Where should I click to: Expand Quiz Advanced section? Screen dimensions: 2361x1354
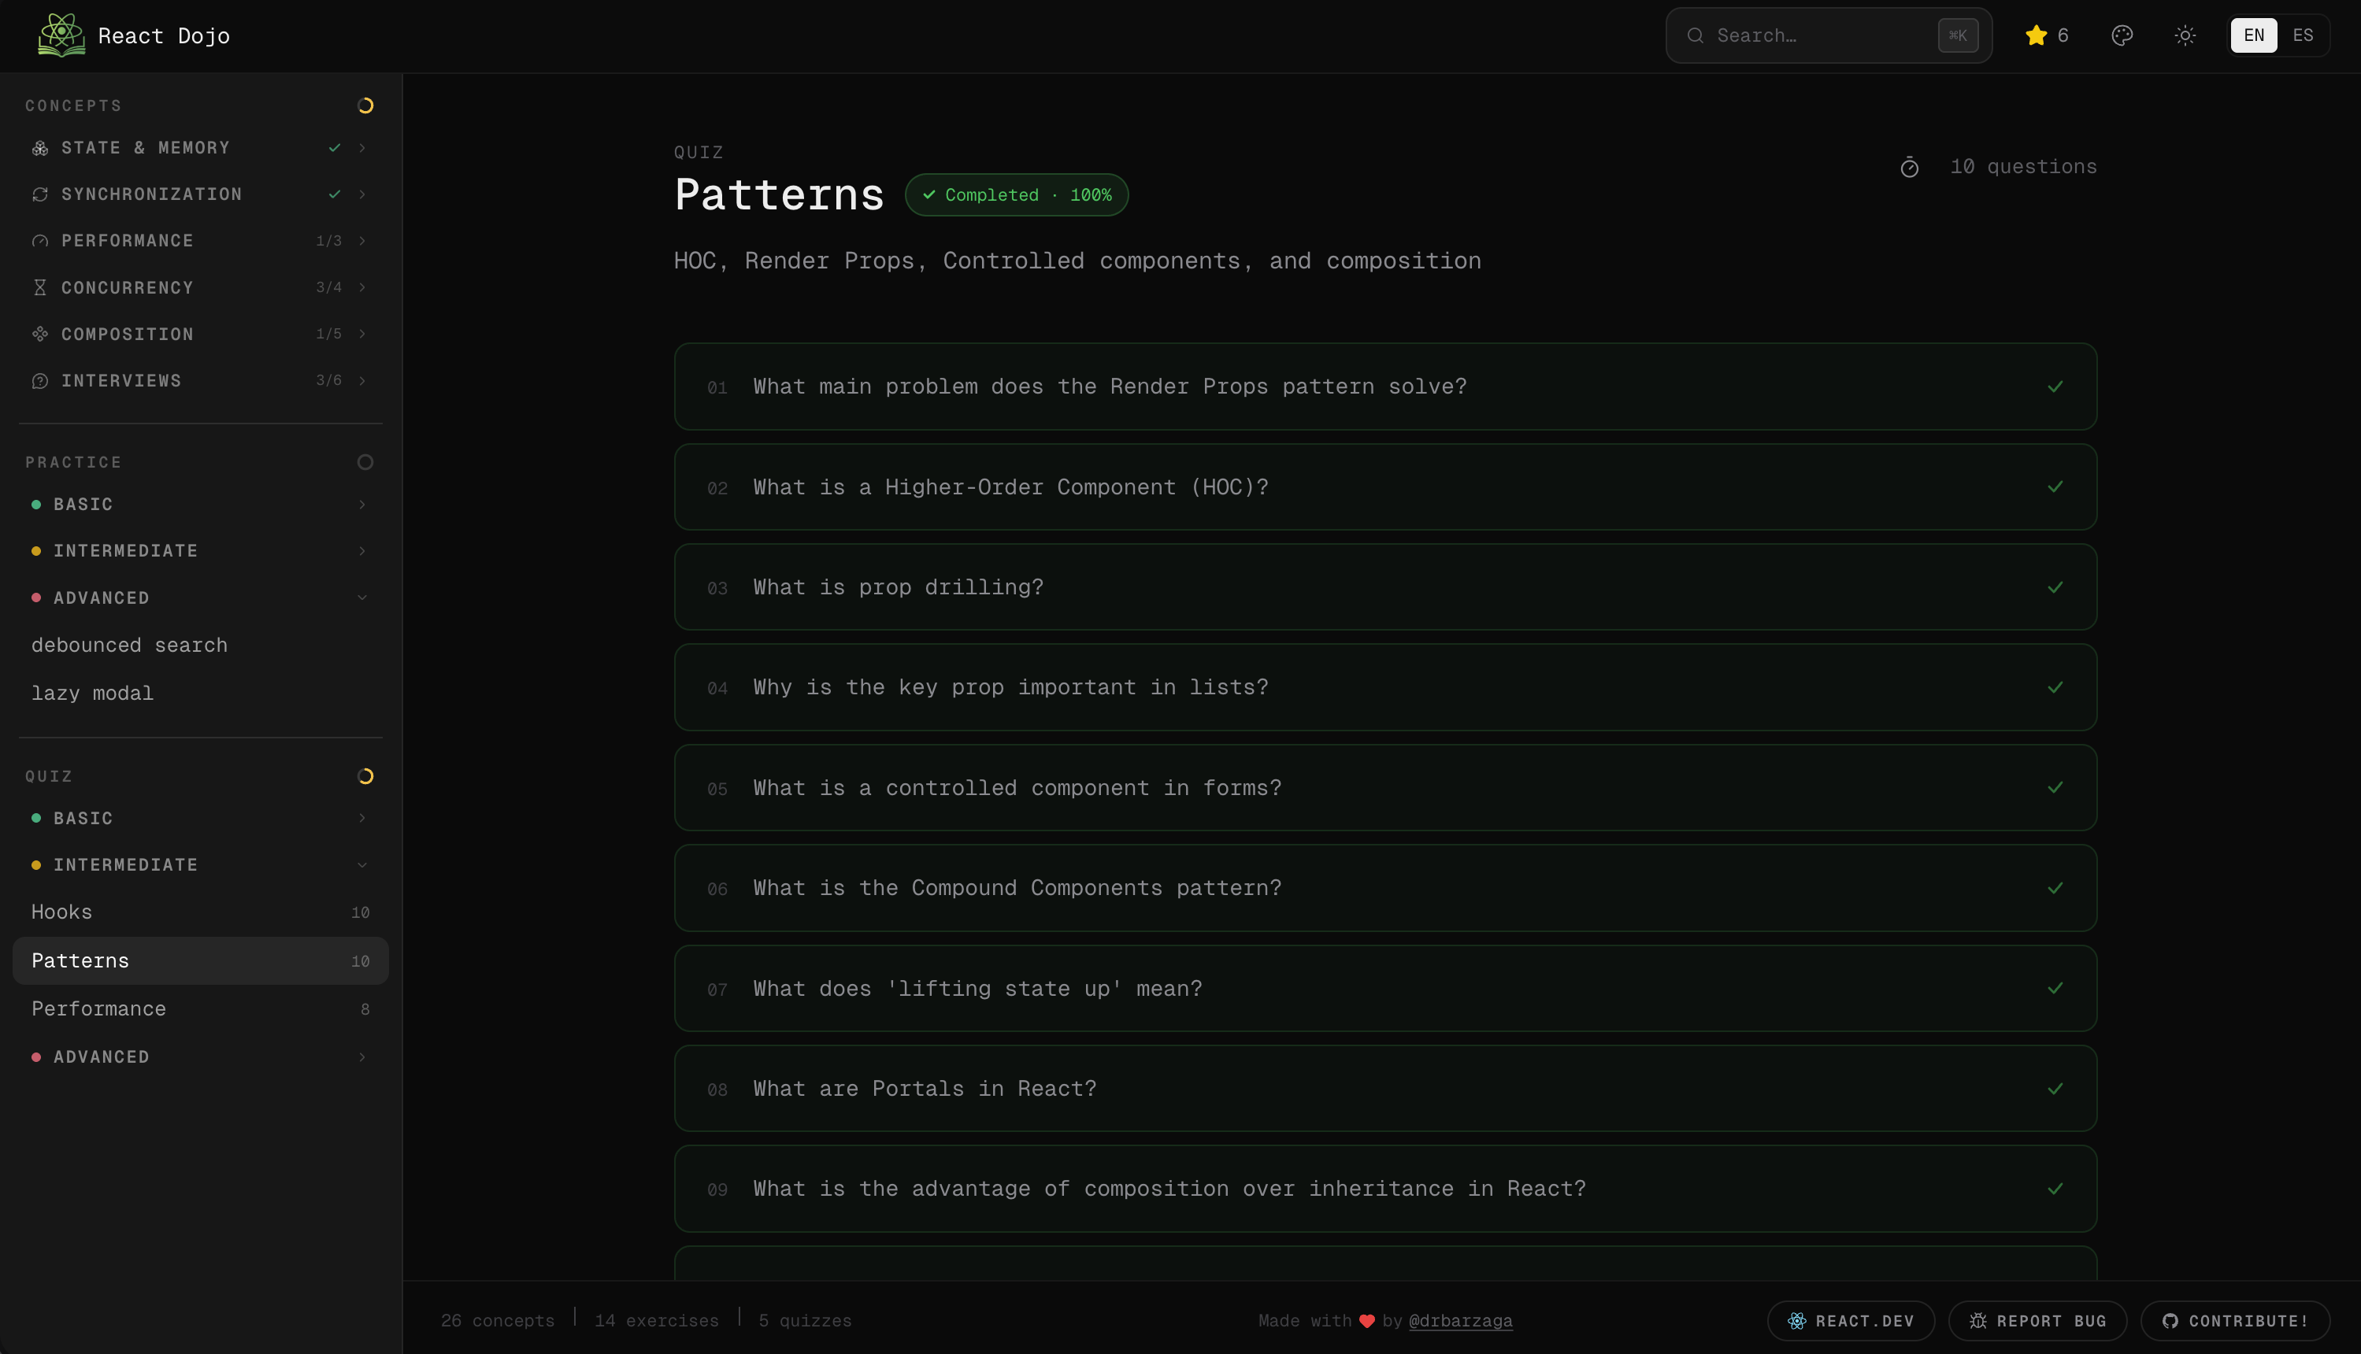coord(200,1057)
